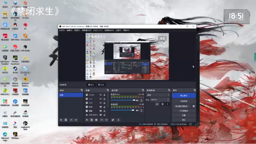
Task: Move scene down in Scenes panel
Action: (x=76, y=120)
